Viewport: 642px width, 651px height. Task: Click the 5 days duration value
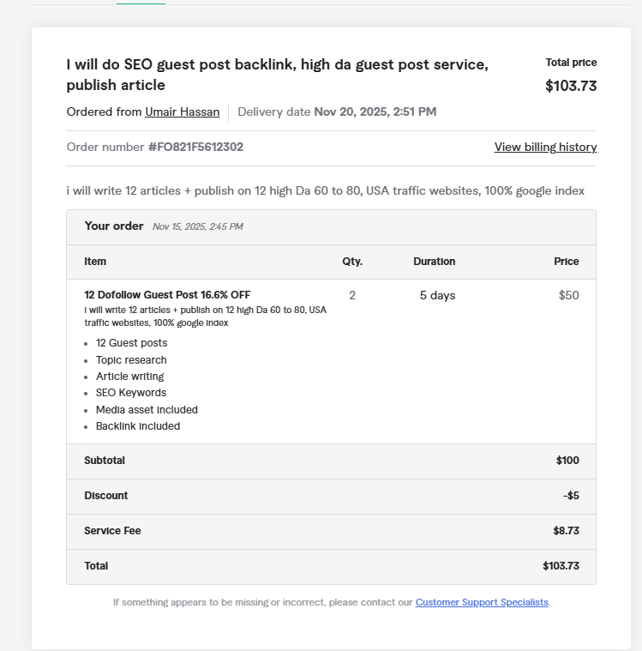click(x=437, y=295)
